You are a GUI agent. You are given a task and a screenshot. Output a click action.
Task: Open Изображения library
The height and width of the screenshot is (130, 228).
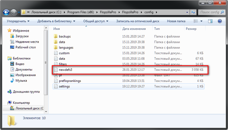pos(25,75)
